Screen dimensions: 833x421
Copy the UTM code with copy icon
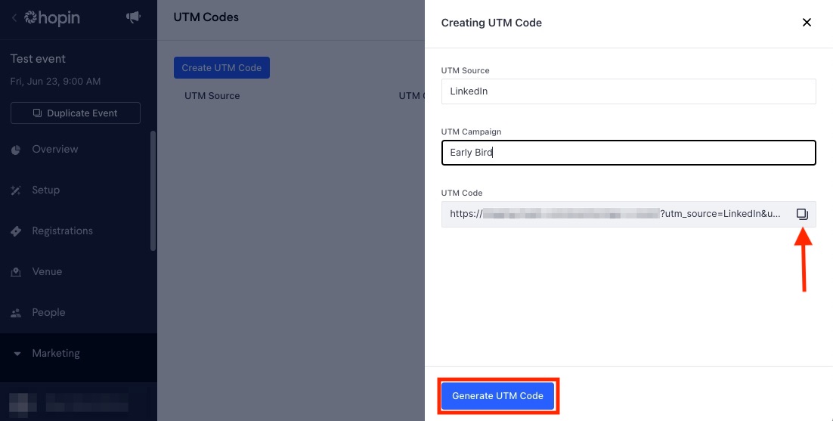click(x=802, y=214)
